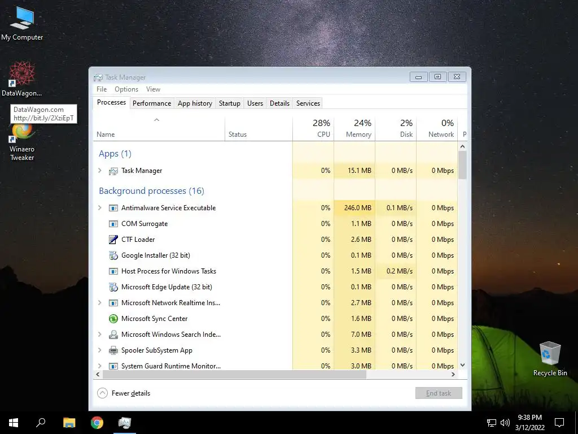578x434 pixels.
Task: Open taskbar search magnifier
Action: [41, 423]
